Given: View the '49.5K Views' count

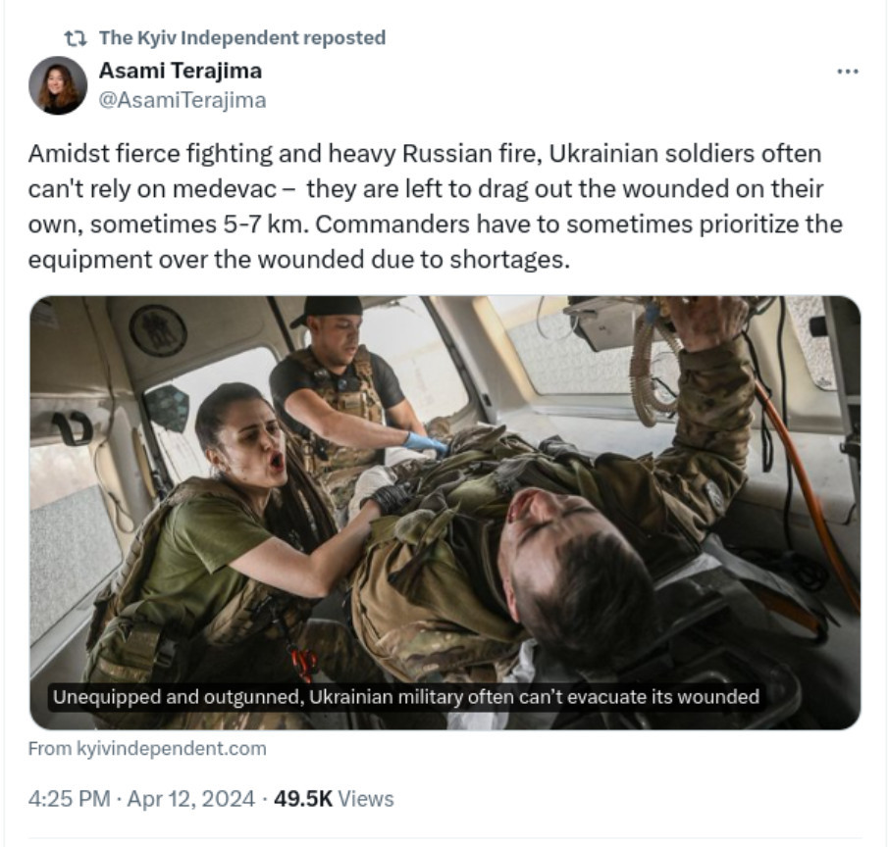Looking at the screenshot, I should pyautogui.click(x=334, y=799).
